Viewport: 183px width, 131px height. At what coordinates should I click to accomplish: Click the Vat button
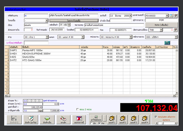(40, 111)
